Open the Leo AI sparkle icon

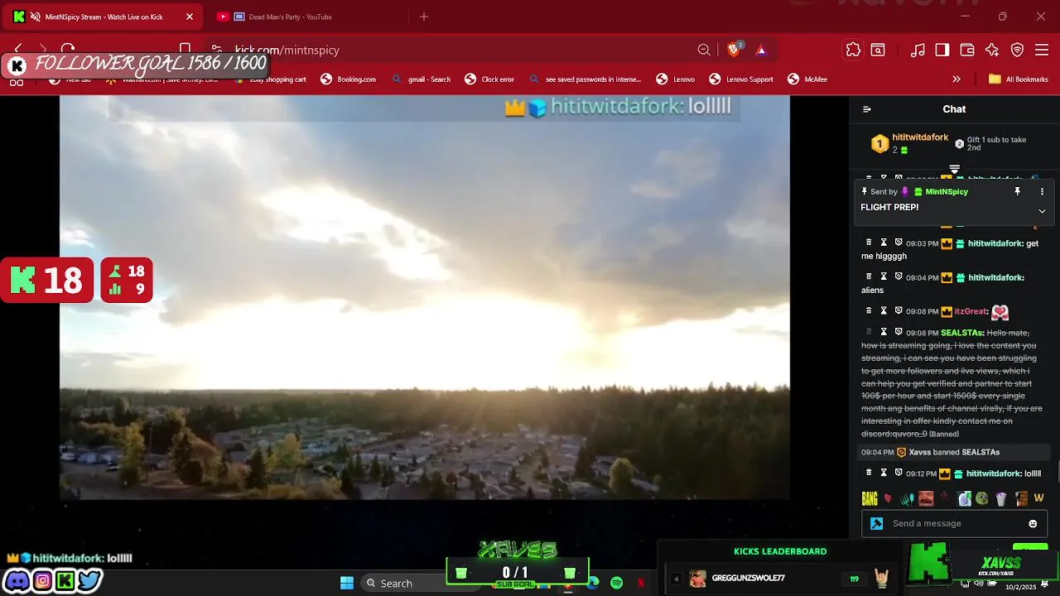click(992, 50)
